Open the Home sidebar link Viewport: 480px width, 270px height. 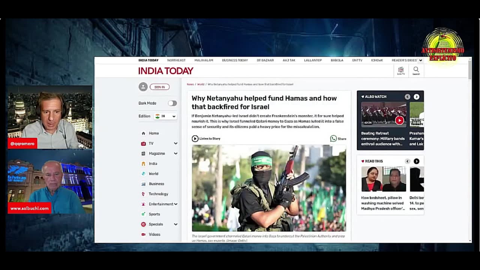(x=154, y=133)
